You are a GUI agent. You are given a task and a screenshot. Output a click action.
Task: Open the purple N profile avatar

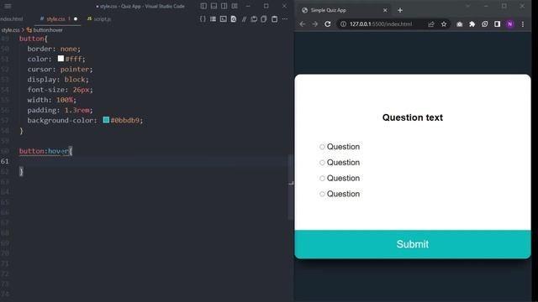coord(510,24)
